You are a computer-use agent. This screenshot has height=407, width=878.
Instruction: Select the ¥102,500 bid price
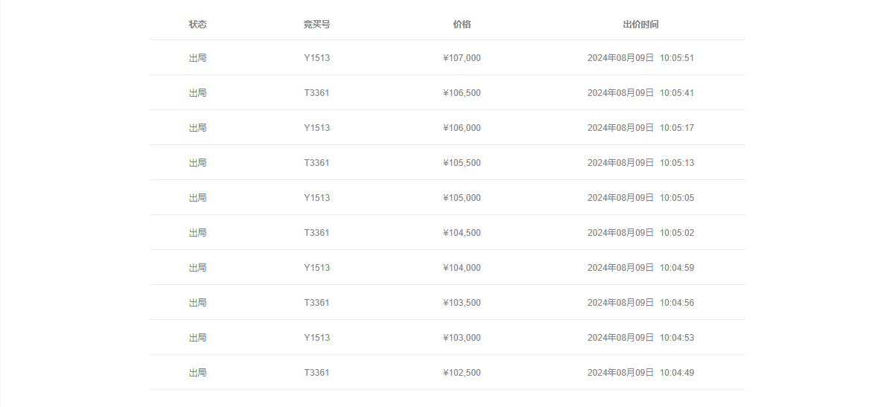coord(462,373)
